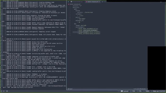Switch to workspace 2 in the bar
166x93 pixels.
[x=4, y=91]
